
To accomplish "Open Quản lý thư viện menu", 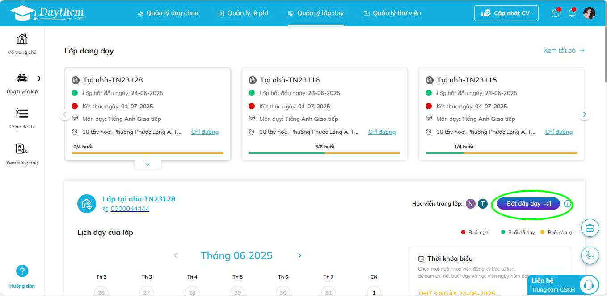I will pos(392,13).
